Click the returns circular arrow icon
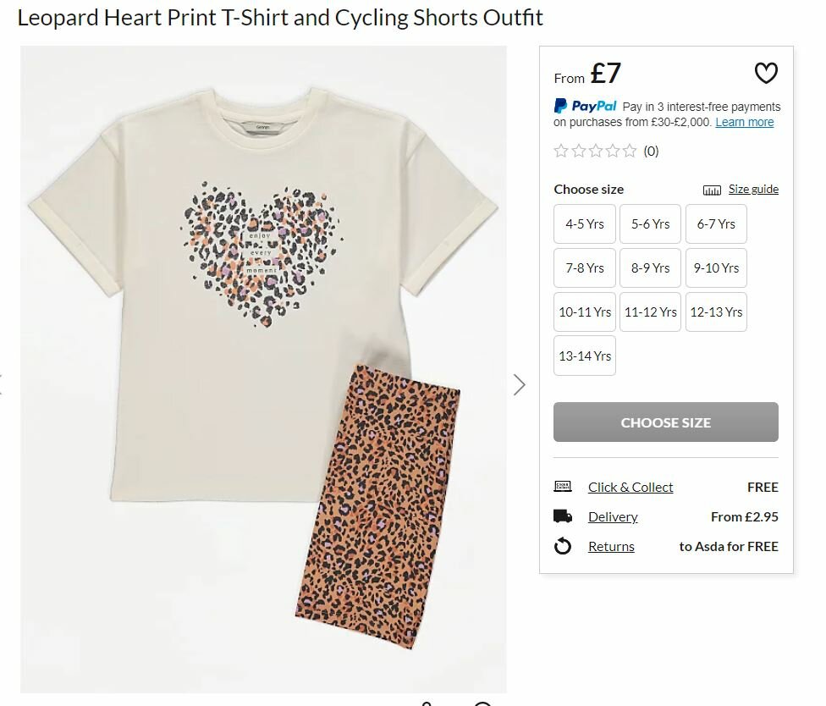The image size is (826, 706). 563,547
